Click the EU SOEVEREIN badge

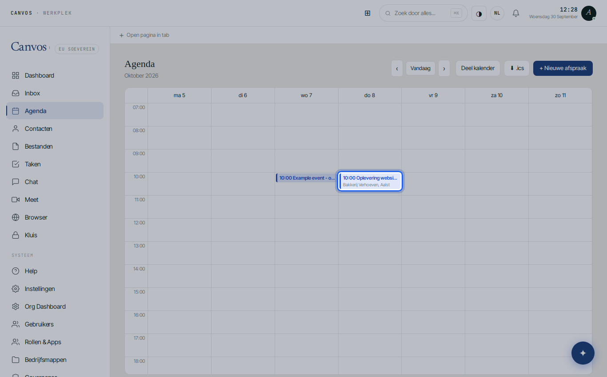tap(77, 49)
